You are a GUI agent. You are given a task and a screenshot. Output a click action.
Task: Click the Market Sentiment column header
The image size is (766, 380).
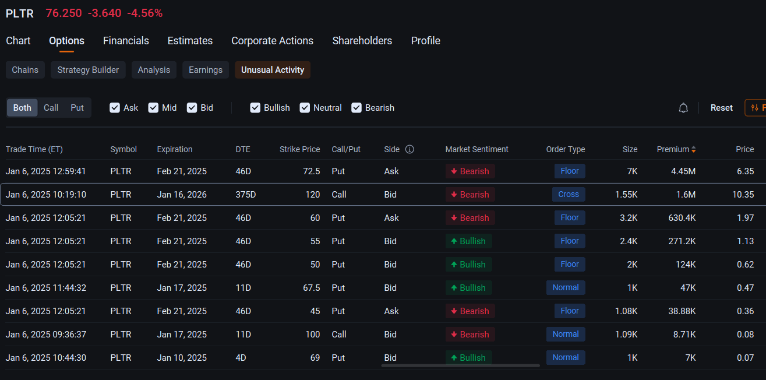(477, 149)
